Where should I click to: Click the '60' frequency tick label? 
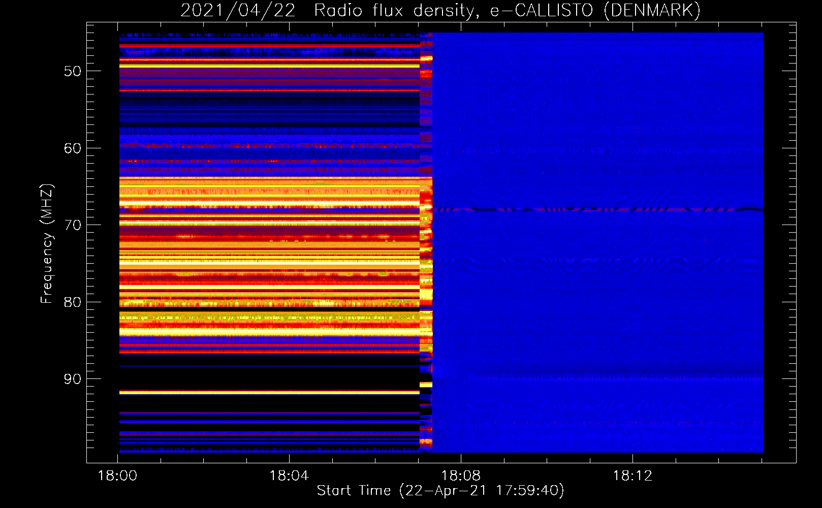[x=73, y=148]
